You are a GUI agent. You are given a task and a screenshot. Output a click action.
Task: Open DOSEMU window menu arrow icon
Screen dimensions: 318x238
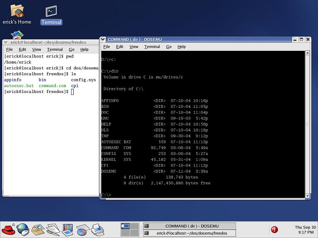103,39
